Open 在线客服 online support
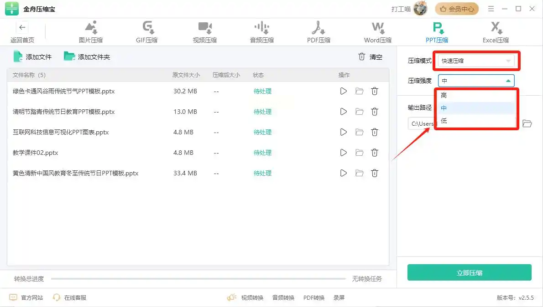Image resolution: width=543 pixels, height=307 pixels. click(x=70, y=297)
